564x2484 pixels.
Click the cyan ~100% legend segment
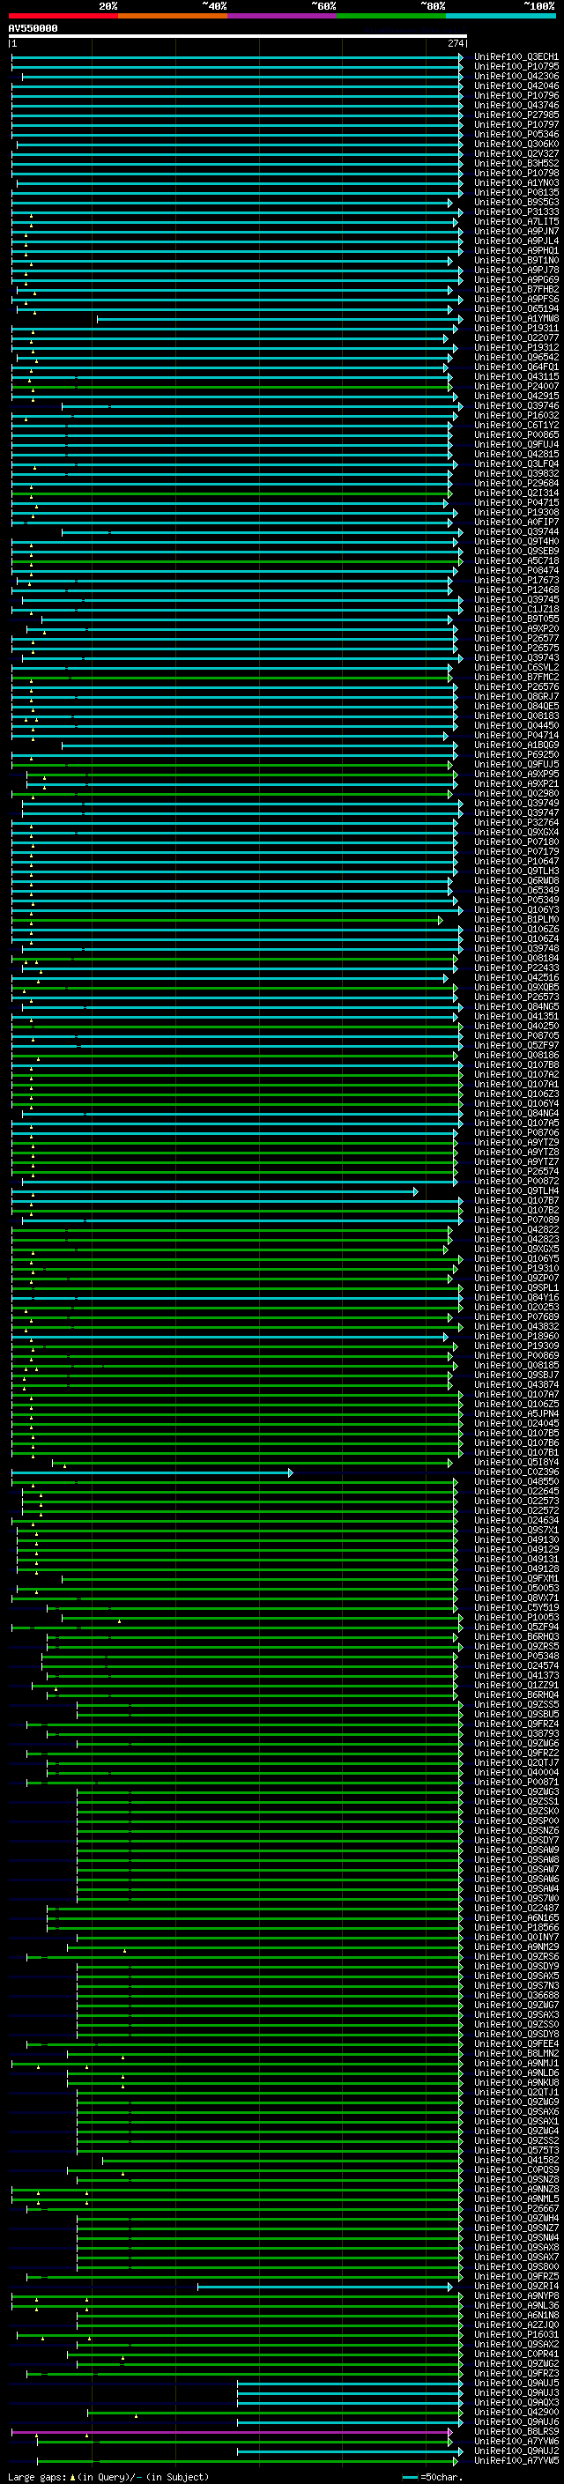pyautogui.click(x=501, y=16)
